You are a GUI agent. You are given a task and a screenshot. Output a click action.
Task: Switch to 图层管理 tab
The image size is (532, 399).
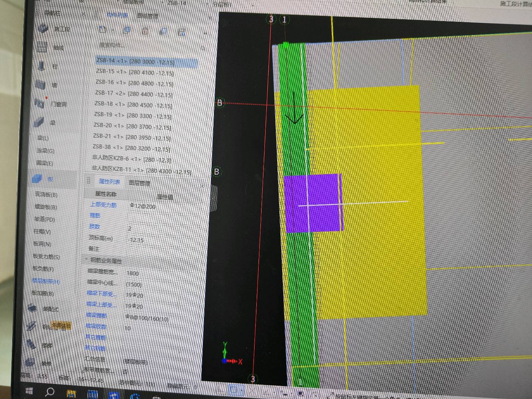[x=139, y=183]
